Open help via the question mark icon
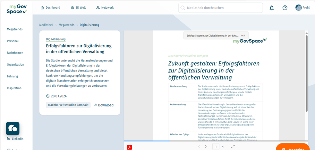The image size is (315, 150). pyautogui.click(x=285, y=8)
